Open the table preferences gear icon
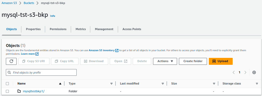 coord(254,73)
